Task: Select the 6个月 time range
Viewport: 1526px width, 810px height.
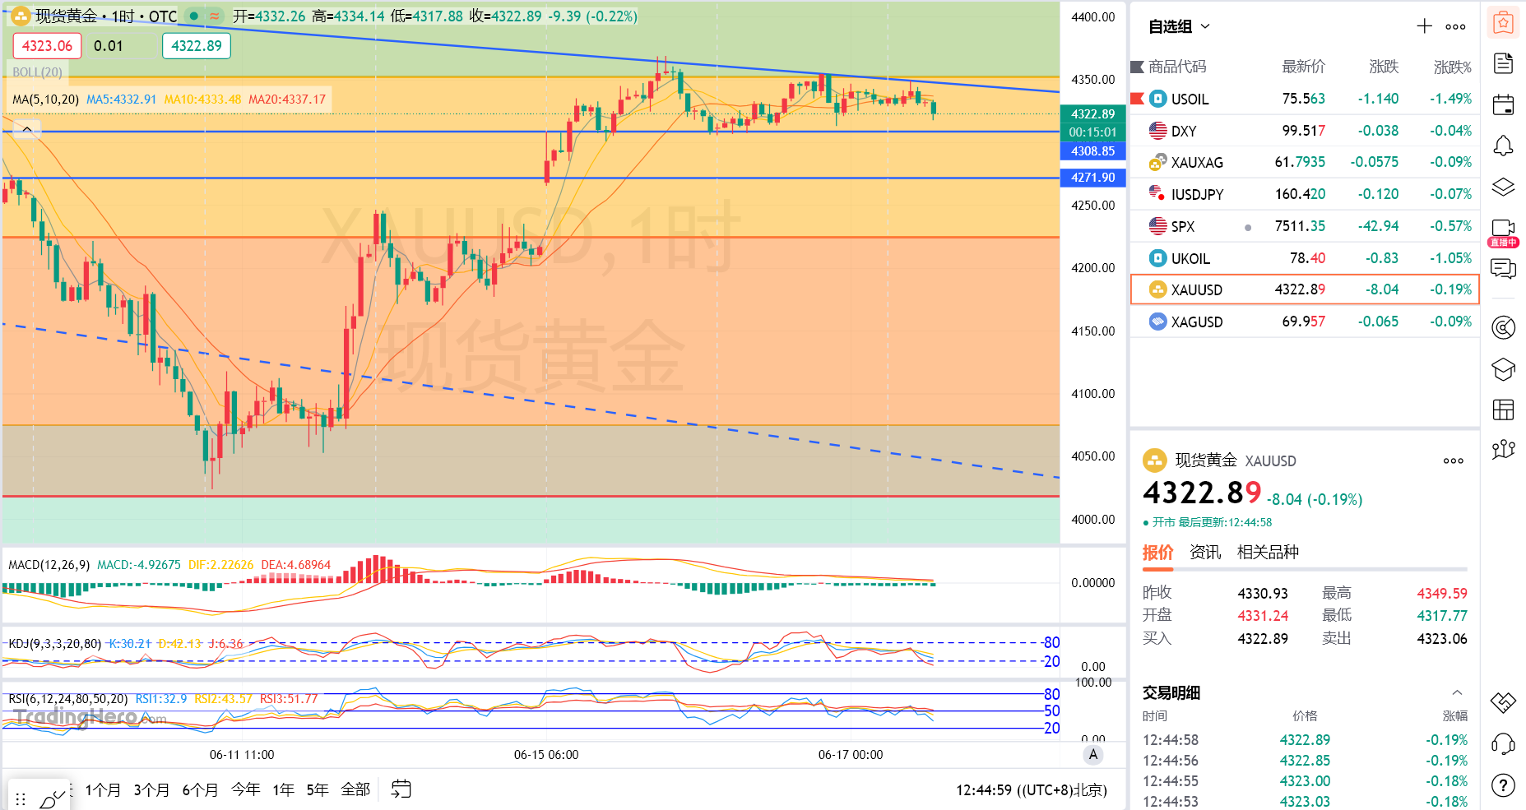Action: pos(200,789)
